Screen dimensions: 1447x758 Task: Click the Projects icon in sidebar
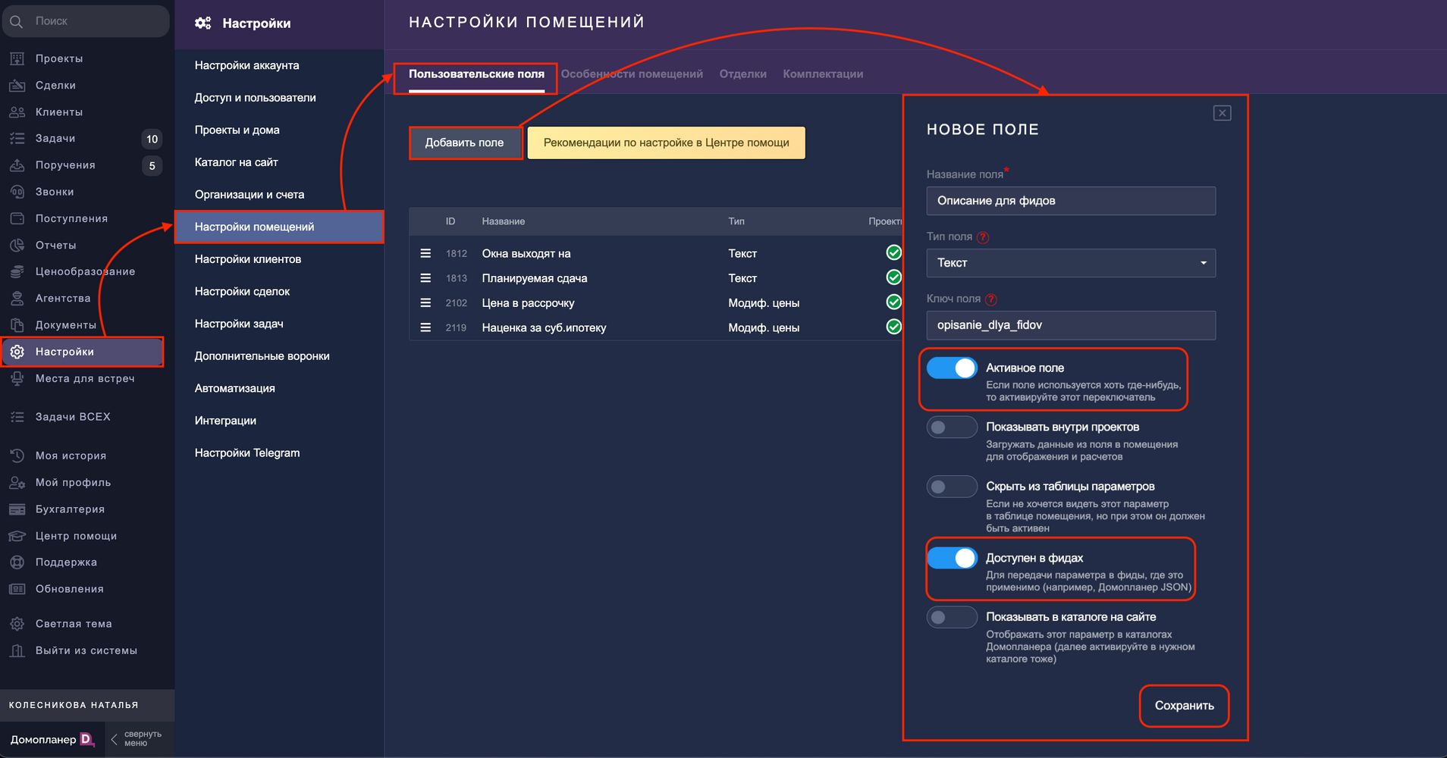coord(17,58)
